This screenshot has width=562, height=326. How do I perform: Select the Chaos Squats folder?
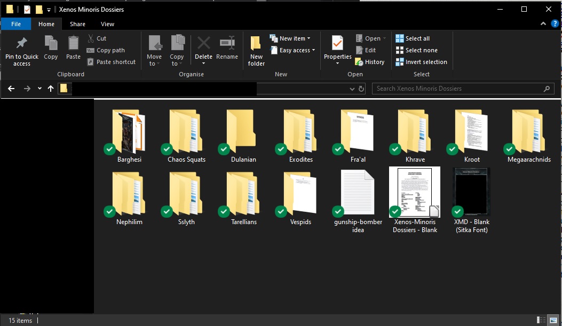point(186,136)
